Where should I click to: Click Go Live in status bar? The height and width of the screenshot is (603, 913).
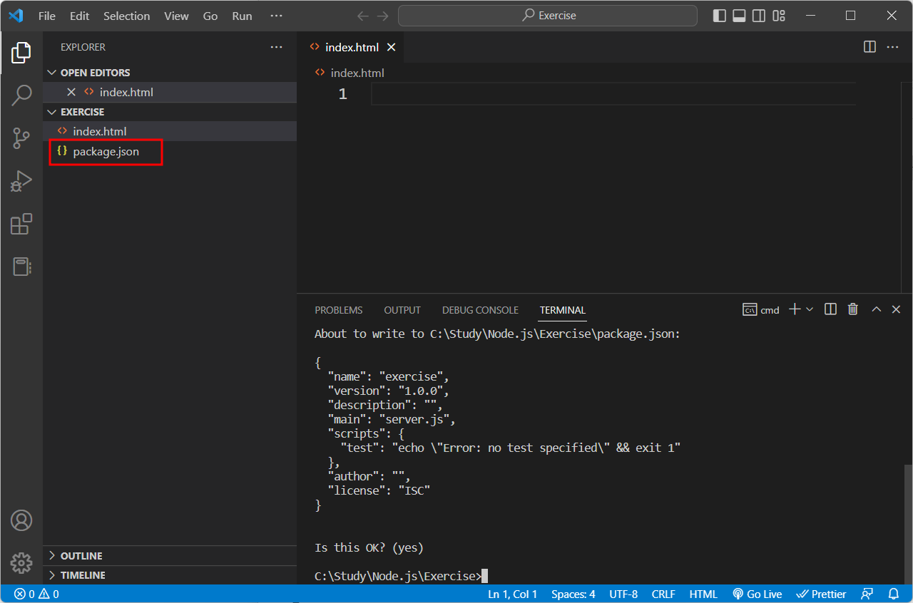click(x=757, y=593)
